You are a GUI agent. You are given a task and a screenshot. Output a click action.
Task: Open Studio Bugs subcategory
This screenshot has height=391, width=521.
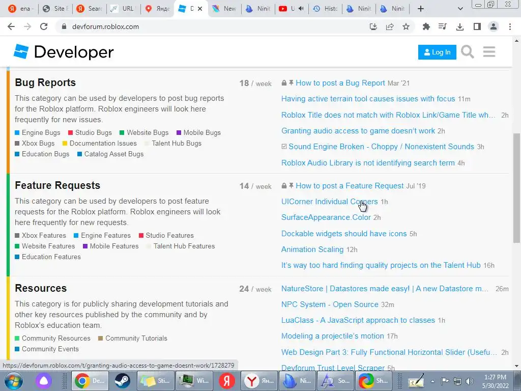pos(90,133)
